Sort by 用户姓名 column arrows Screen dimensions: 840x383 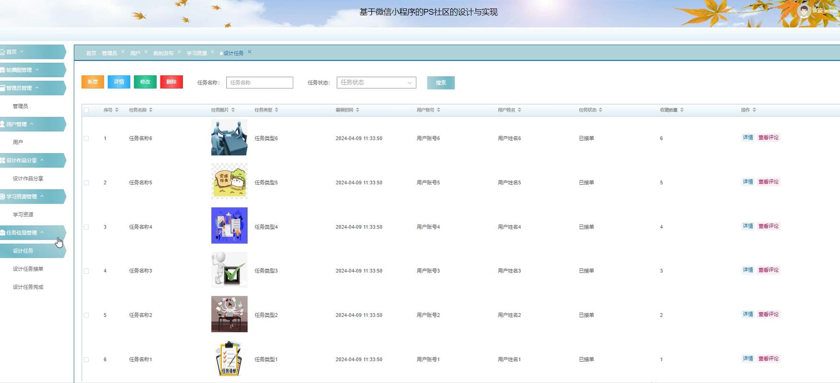pyautogui.click(x=519, y=110)
